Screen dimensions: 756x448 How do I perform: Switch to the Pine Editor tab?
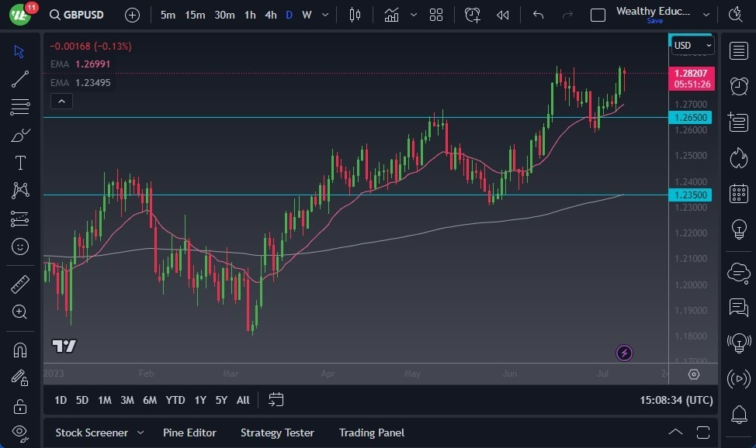click(189, 432)
